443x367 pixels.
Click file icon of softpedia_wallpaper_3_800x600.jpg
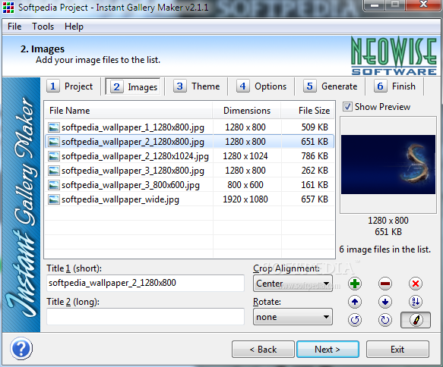click(54, 185)
